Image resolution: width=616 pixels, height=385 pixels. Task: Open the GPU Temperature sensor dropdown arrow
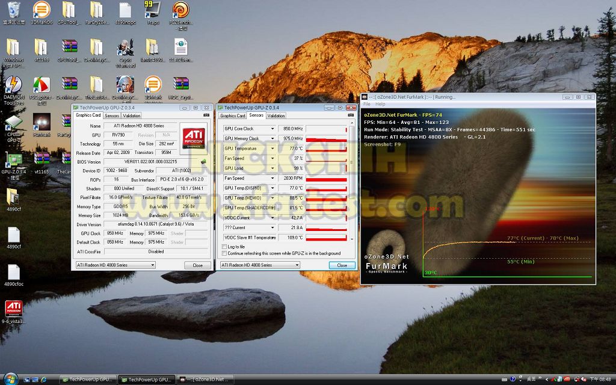point(273,149)
